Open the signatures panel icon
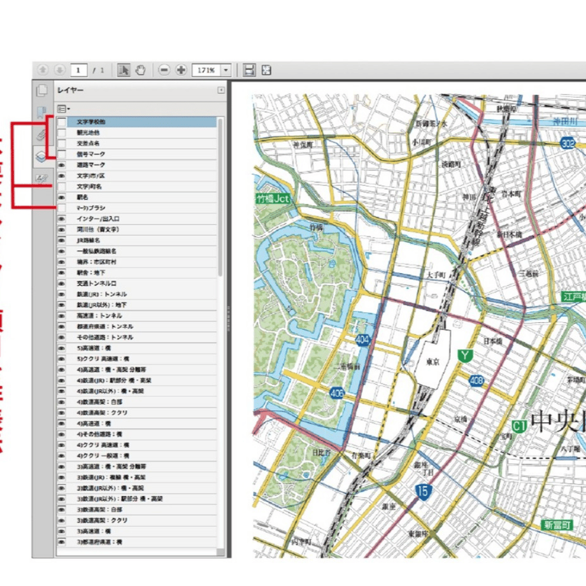Viewport: 586px width, 586px height. coord(41,178)
